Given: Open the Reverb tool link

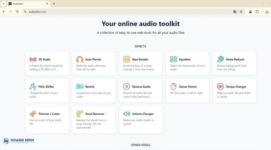Looking at the screenshot, I should (x=94, y=91).
